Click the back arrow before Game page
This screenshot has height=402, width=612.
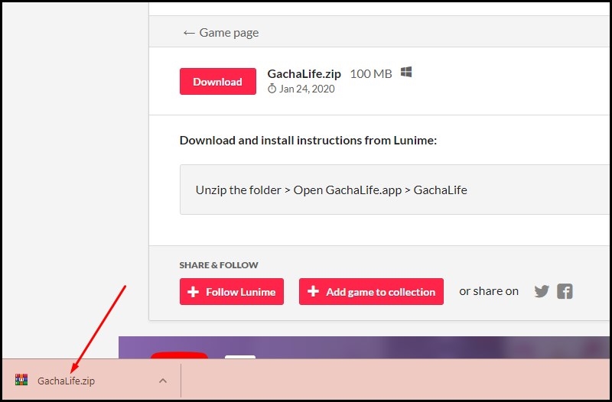189,33
